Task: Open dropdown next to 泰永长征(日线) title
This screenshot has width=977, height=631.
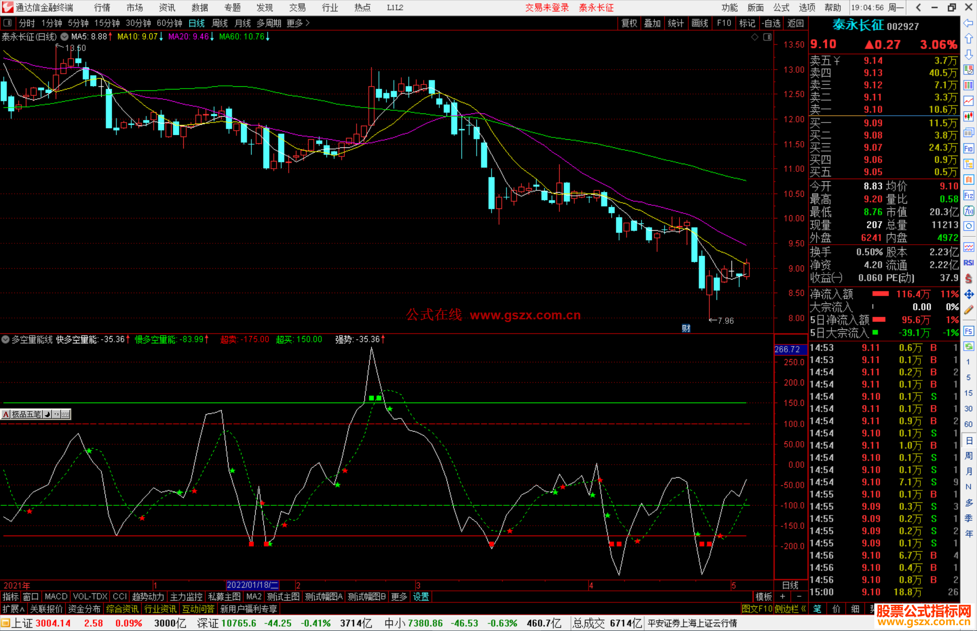Action: pos(65,37)
